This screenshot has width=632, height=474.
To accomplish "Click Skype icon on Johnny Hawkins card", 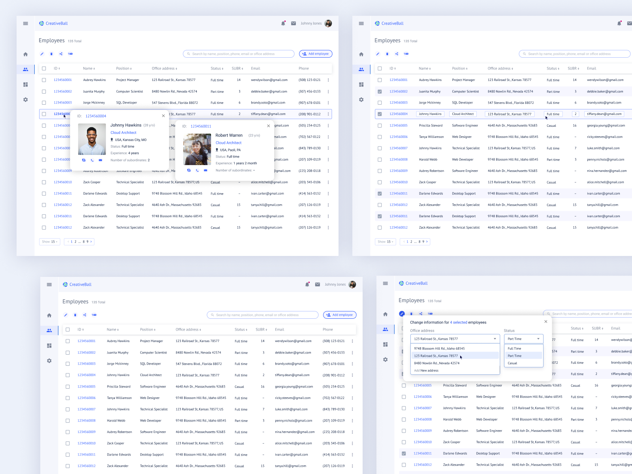I will 84,160.
